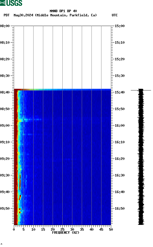Click the 25 Hz frequency tick label
This screenshot has width=153, height=247.
coord(62,230)
